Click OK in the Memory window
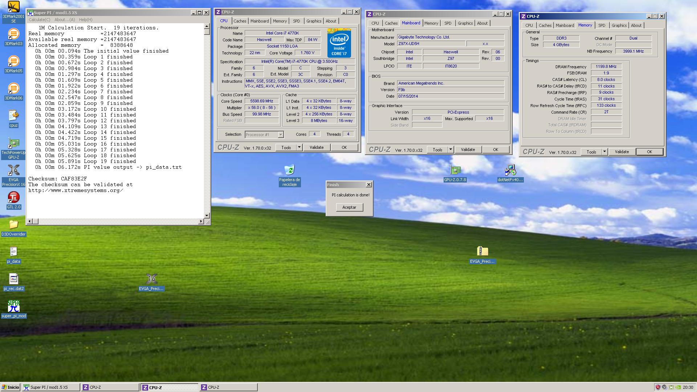Viewport: 697px width, 392px height. click(x=649, y=152)
